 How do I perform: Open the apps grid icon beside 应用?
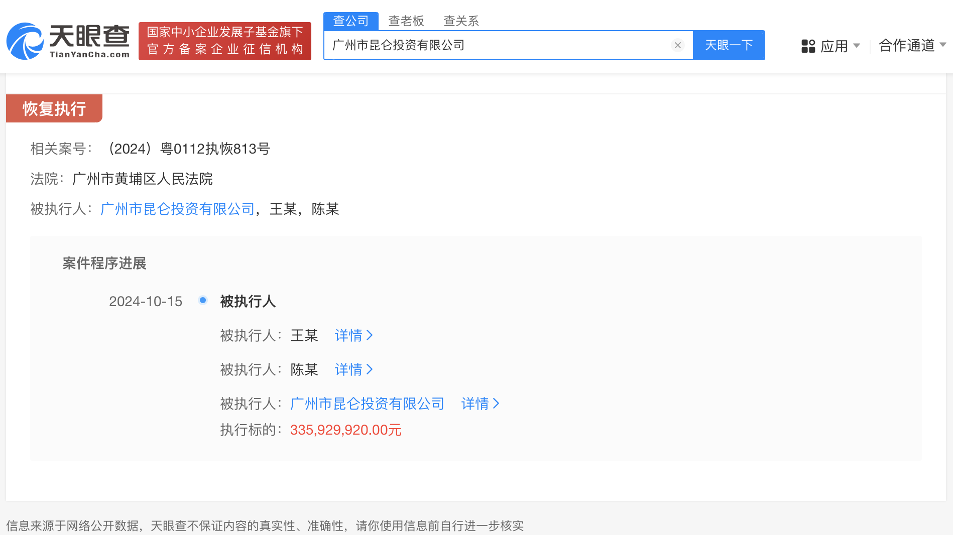[x=807, y=45]
